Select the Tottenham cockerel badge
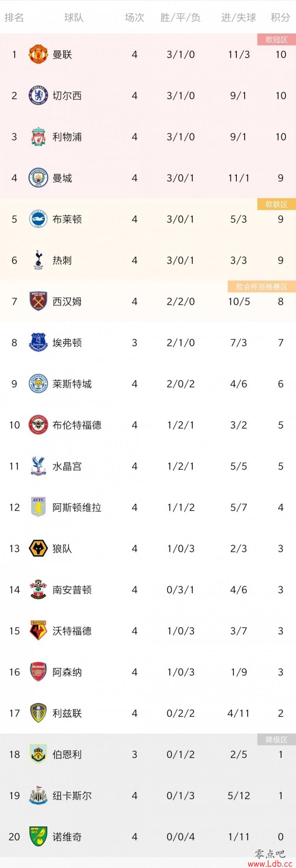Image resolution: width=296 pixels, height=868 pixels. click(x=38, y=260)
